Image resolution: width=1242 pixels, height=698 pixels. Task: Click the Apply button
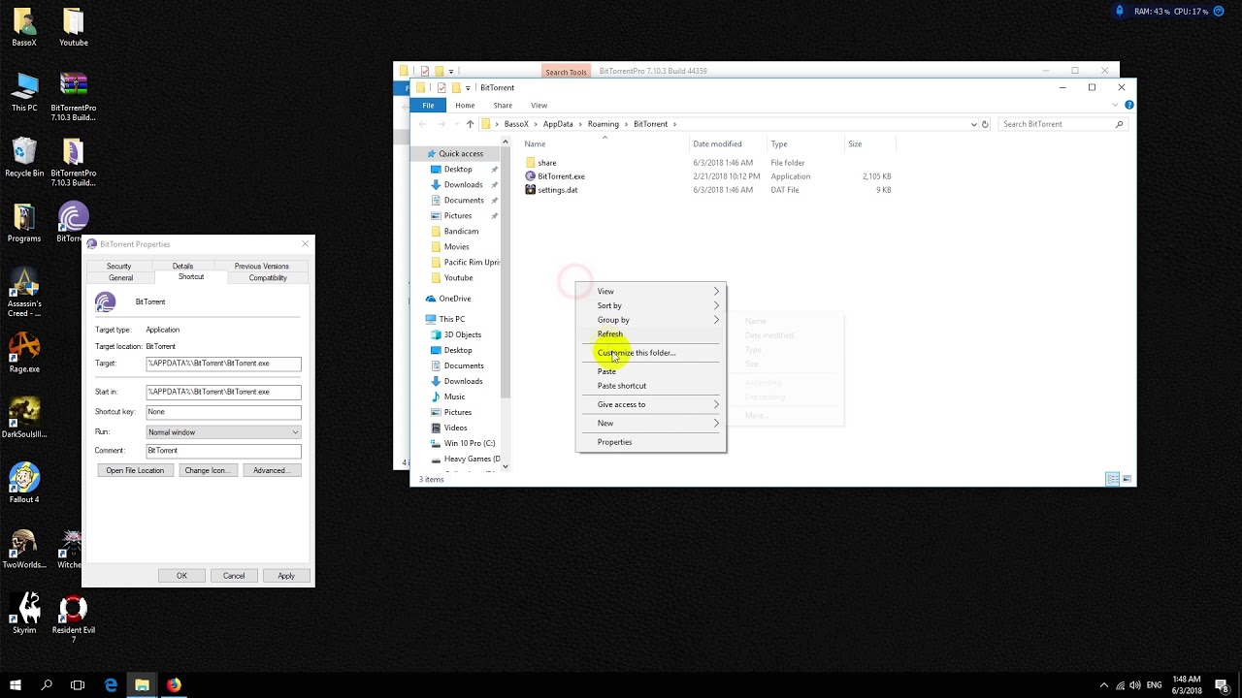(286, 576)
